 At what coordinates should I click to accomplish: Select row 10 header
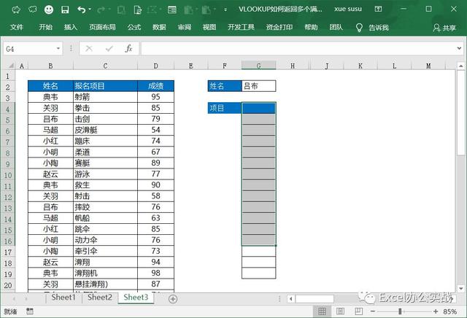pyautogui.click(x=8, y=175)
